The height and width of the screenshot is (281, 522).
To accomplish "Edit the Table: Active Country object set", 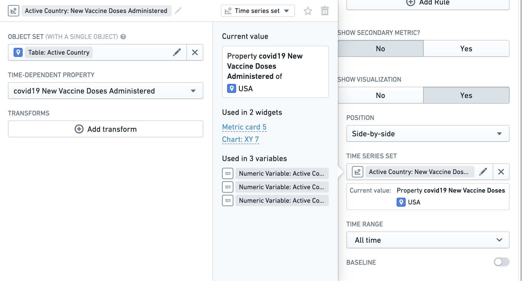I will pyautogui.click(x=177, y=52).
